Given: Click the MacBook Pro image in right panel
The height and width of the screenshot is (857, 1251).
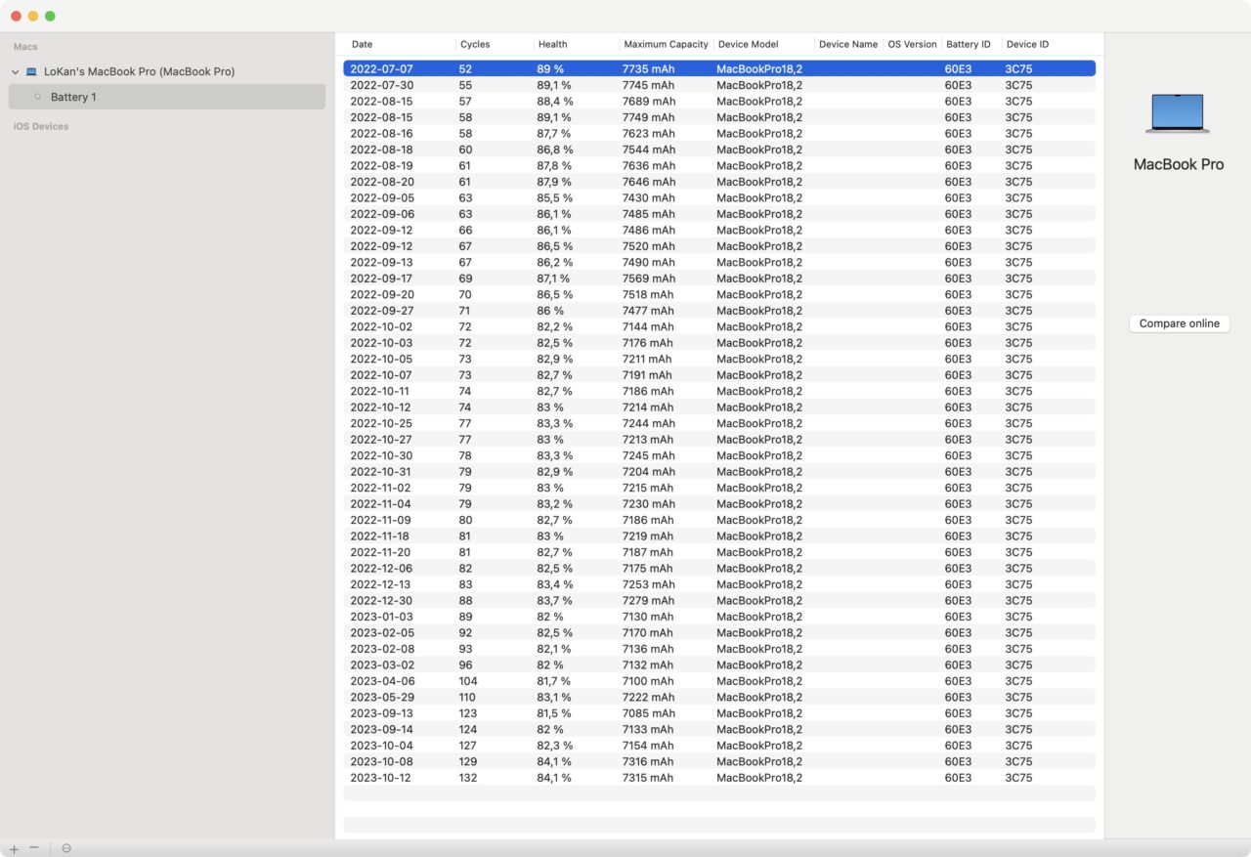Looking at the screenshot, I should click(x=1178, y=113).
